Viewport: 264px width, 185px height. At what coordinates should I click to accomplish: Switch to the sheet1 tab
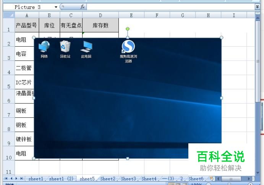click(x=36, y=179)
